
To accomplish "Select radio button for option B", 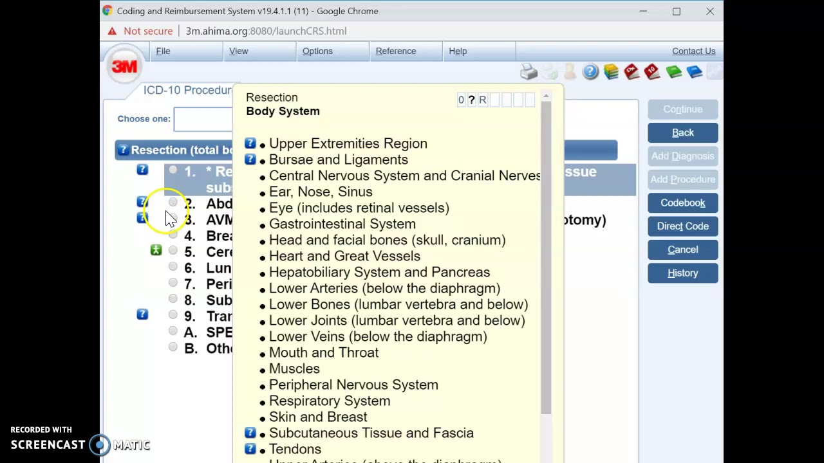I will point(173,347).
